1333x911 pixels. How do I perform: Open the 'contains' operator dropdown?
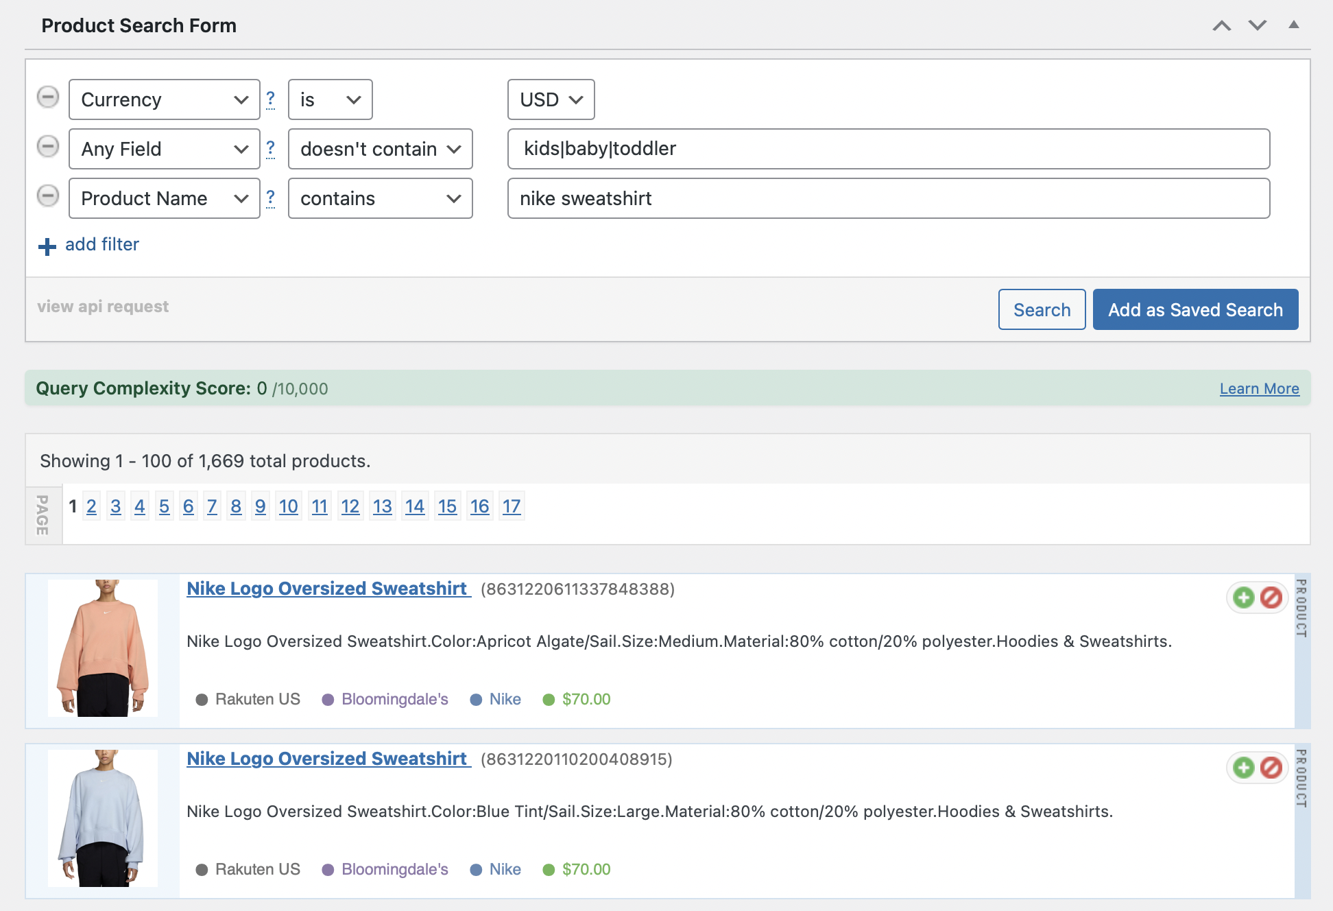381,198
